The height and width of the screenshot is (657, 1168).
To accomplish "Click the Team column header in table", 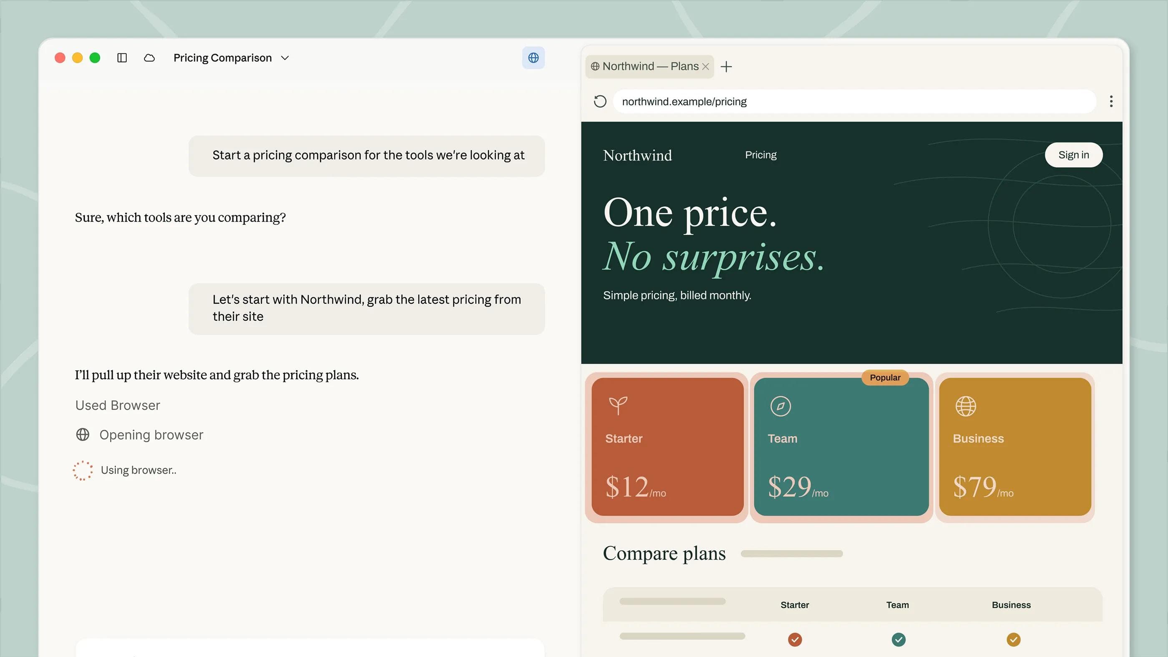I will click(x=897, y=605).
